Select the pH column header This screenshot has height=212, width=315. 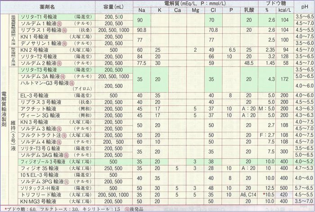[305, 7]
